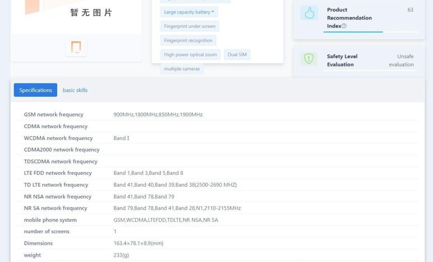Select the small product thumbnail image
The height and width of the screenshot is (262, 433).
pyautogui.click(x=76, y=47)
